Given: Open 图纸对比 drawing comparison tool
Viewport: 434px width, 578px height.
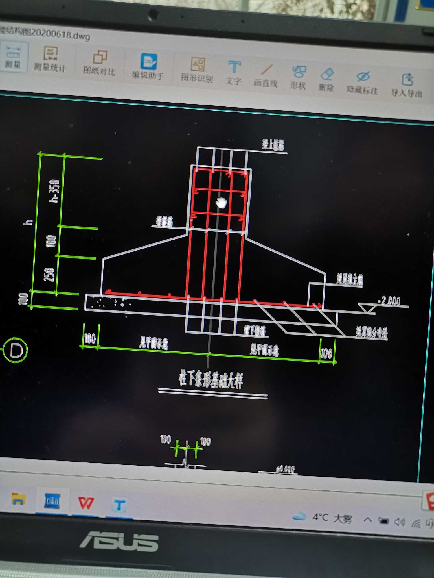Looking at the screenshot, I should [99, 63].
